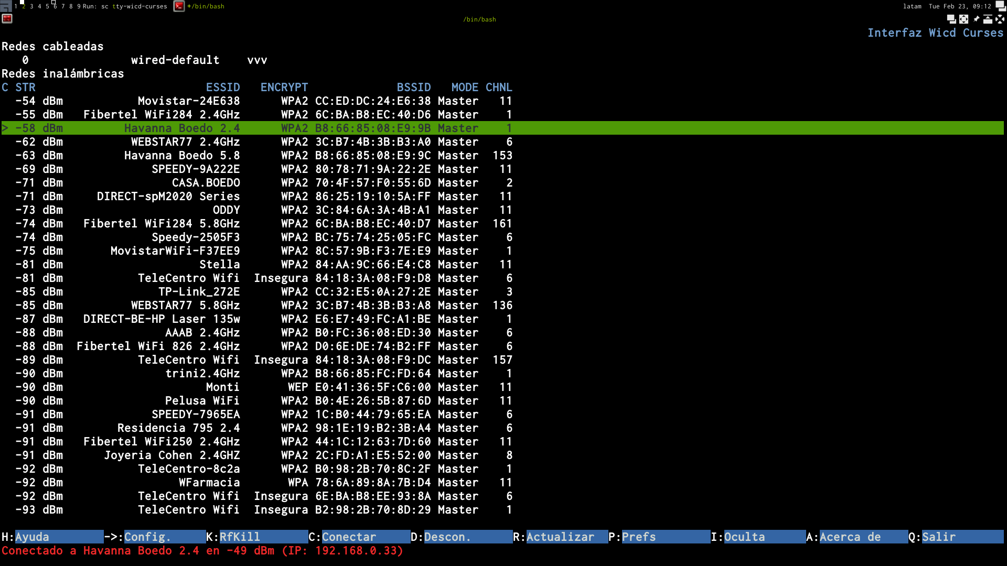This screenshot has height=566, width=1007.
Task: Switch to workspace tag 5
Action: point(47,6)
